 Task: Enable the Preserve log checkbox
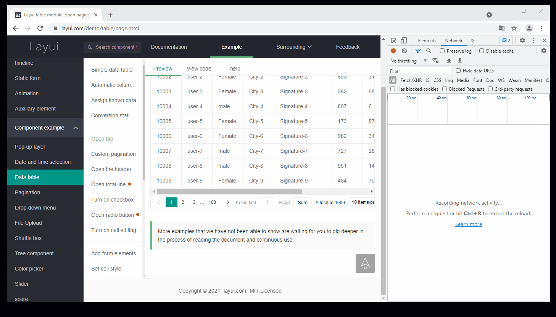[x=442, y=51]
